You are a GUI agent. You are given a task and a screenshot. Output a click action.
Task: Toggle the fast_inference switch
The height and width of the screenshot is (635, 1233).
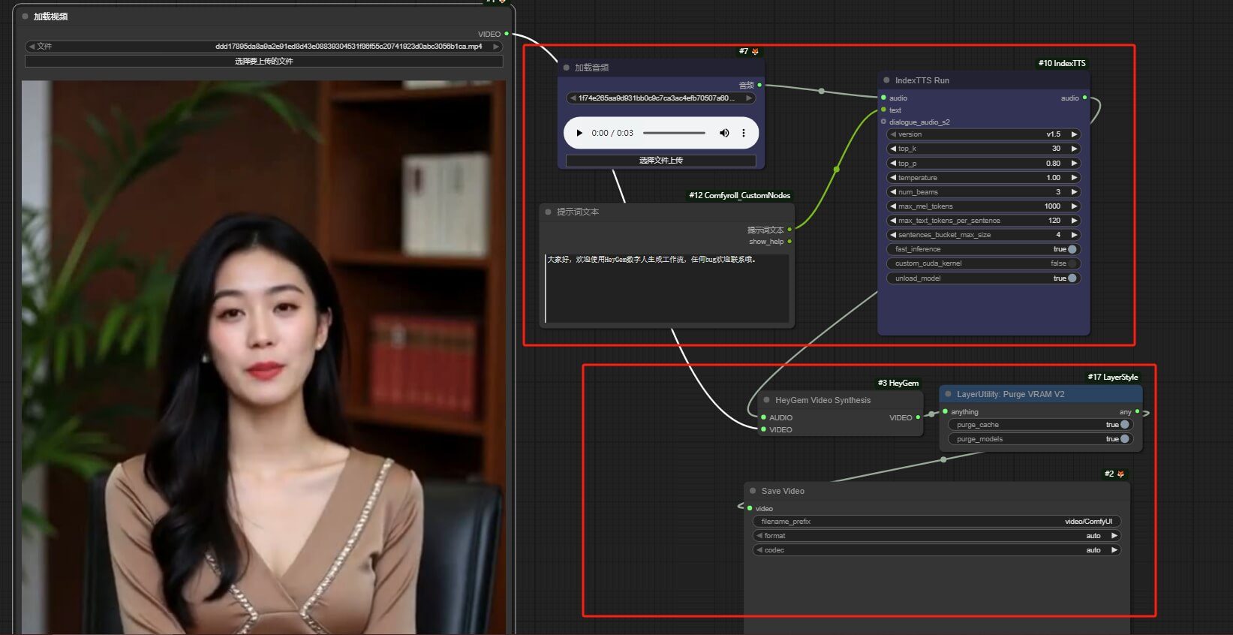point(1072,249)
